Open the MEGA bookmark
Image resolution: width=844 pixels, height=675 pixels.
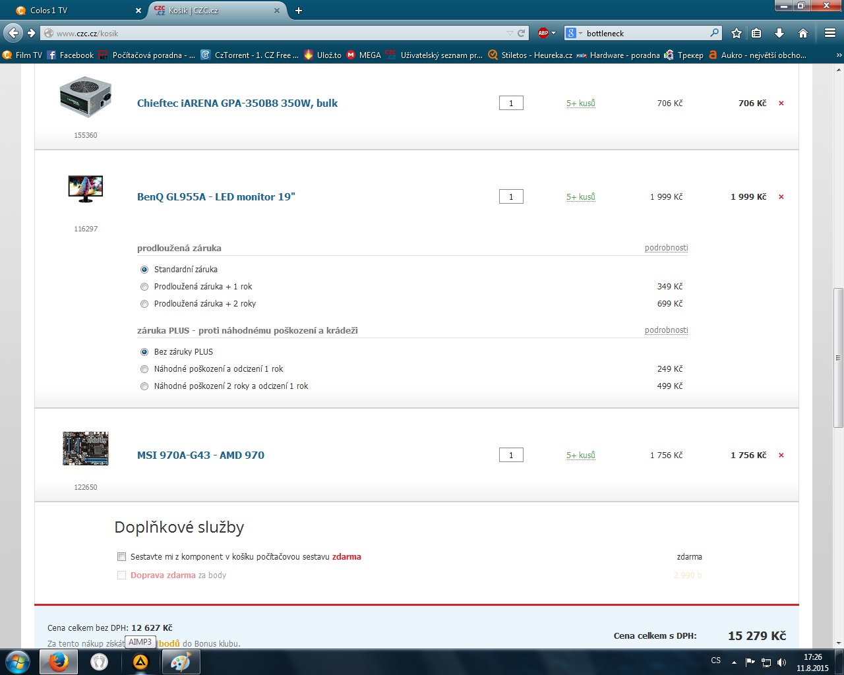pos(364,55)
